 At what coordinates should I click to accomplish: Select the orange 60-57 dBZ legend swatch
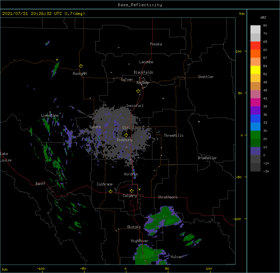[255, 53]
